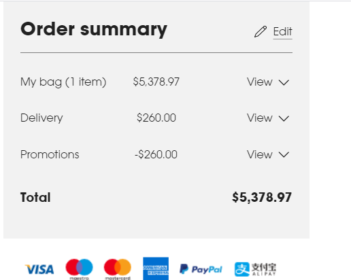The height and width of the screenshot is (280, 351).
Task: Click View next to Promotions
Action: pyautogui.click(x=260, y=154)
